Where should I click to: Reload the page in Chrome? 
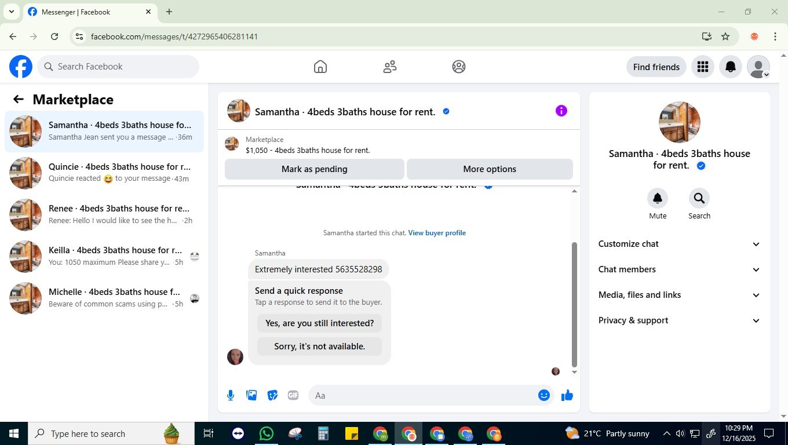tap(54, 37)
